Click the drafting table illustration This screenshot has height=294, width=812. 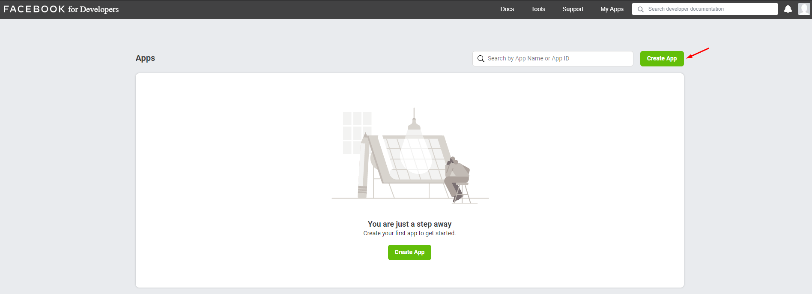pyautogui.click(x=410, y=156)
